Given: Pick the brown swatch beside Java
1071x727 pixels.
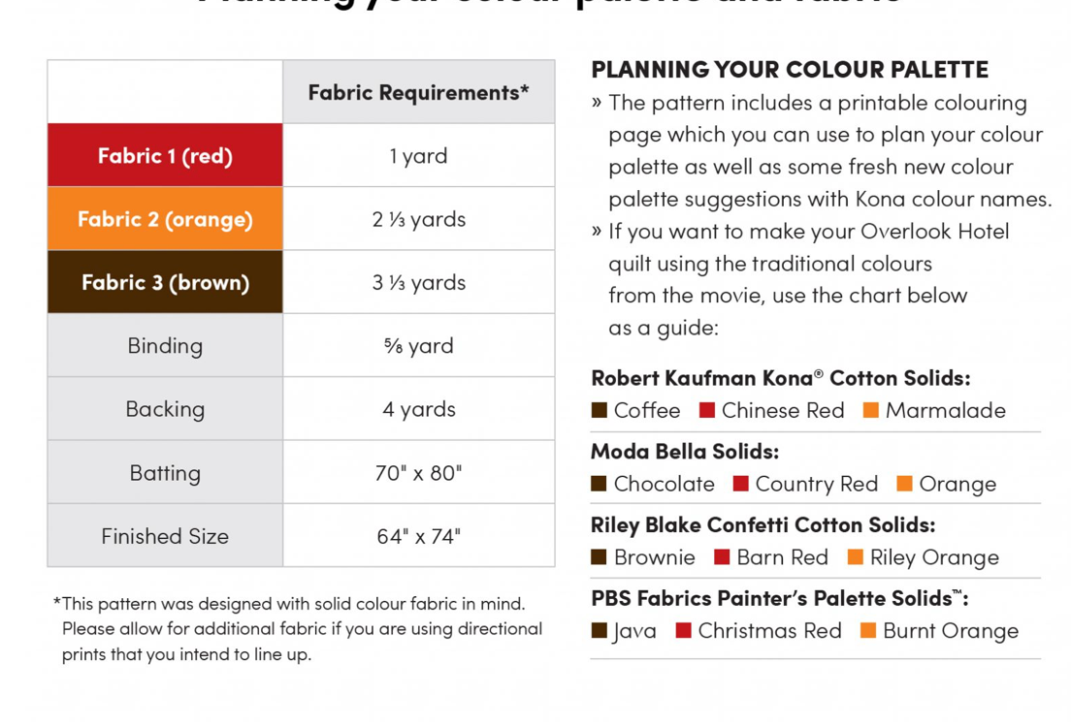Looking at the screenshot, I should [x=600, y=631].
